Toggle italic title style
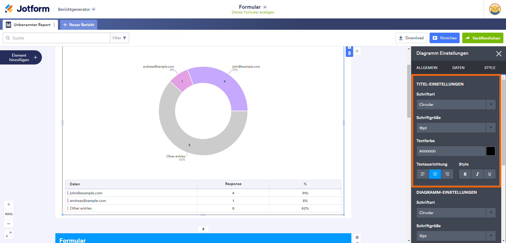Image resolution: width=506 pixels, height=243 pixels. coord(477,174)
